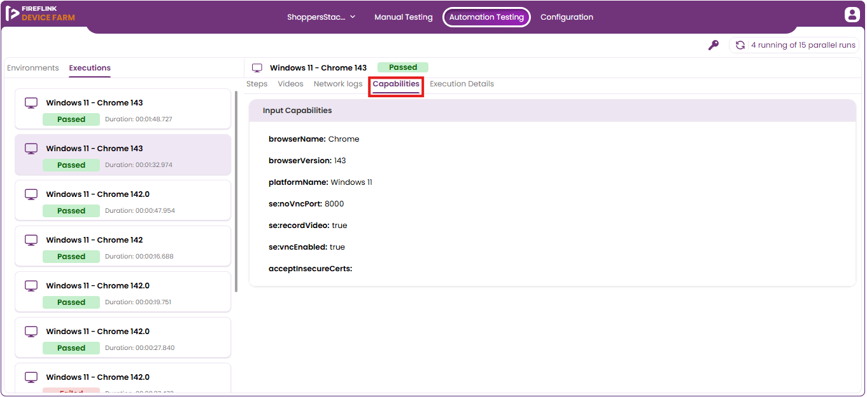Click the Passed badge in the details header
867x397 pixels.
pos(403,67)
